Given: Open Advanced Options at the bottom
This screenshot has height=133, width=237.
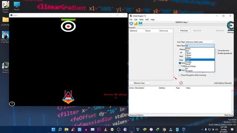Looking at the screenshot, I should tap(136, 115).
